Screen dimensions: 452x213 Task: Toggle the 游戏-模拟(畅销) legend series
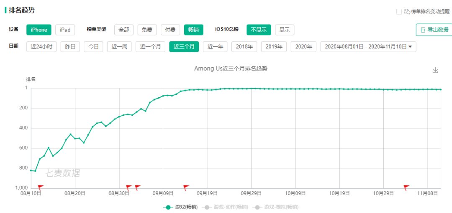275,207
